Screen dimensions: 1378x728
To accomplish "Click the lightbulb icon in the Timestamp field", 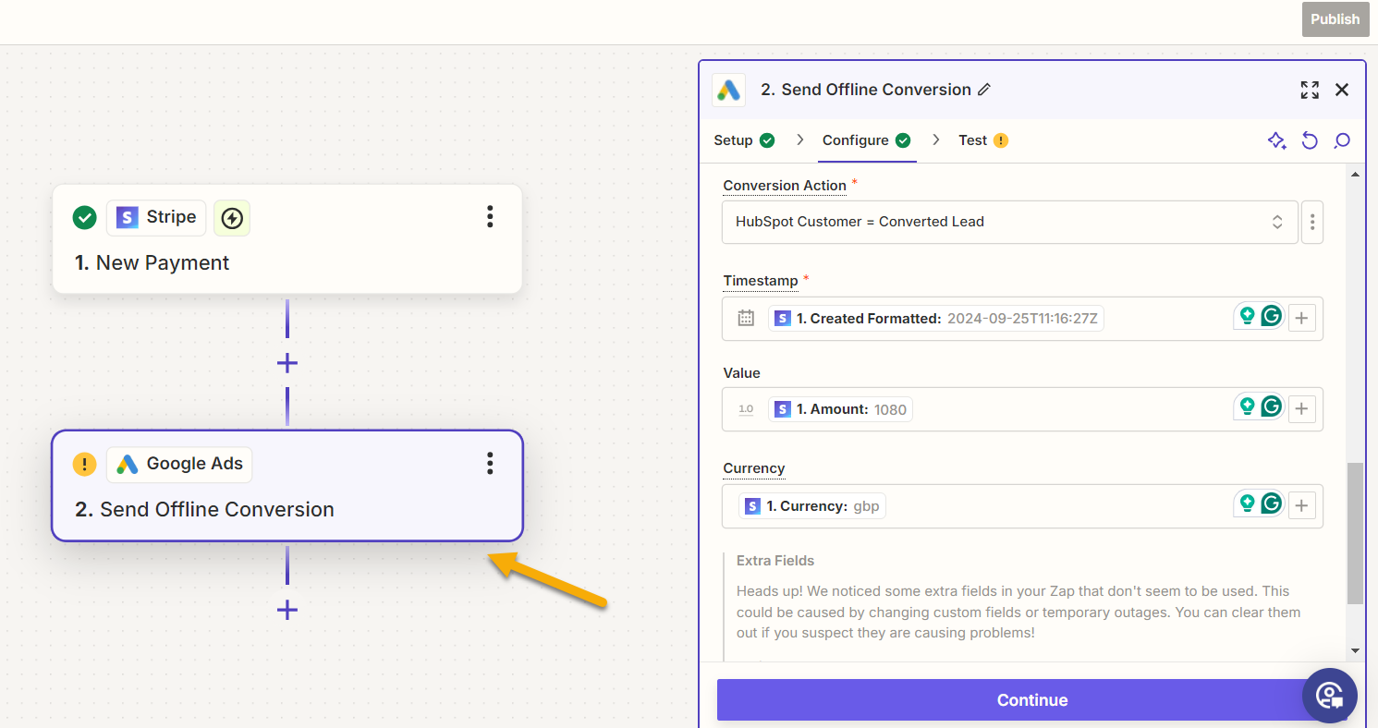I will 1247,316.
